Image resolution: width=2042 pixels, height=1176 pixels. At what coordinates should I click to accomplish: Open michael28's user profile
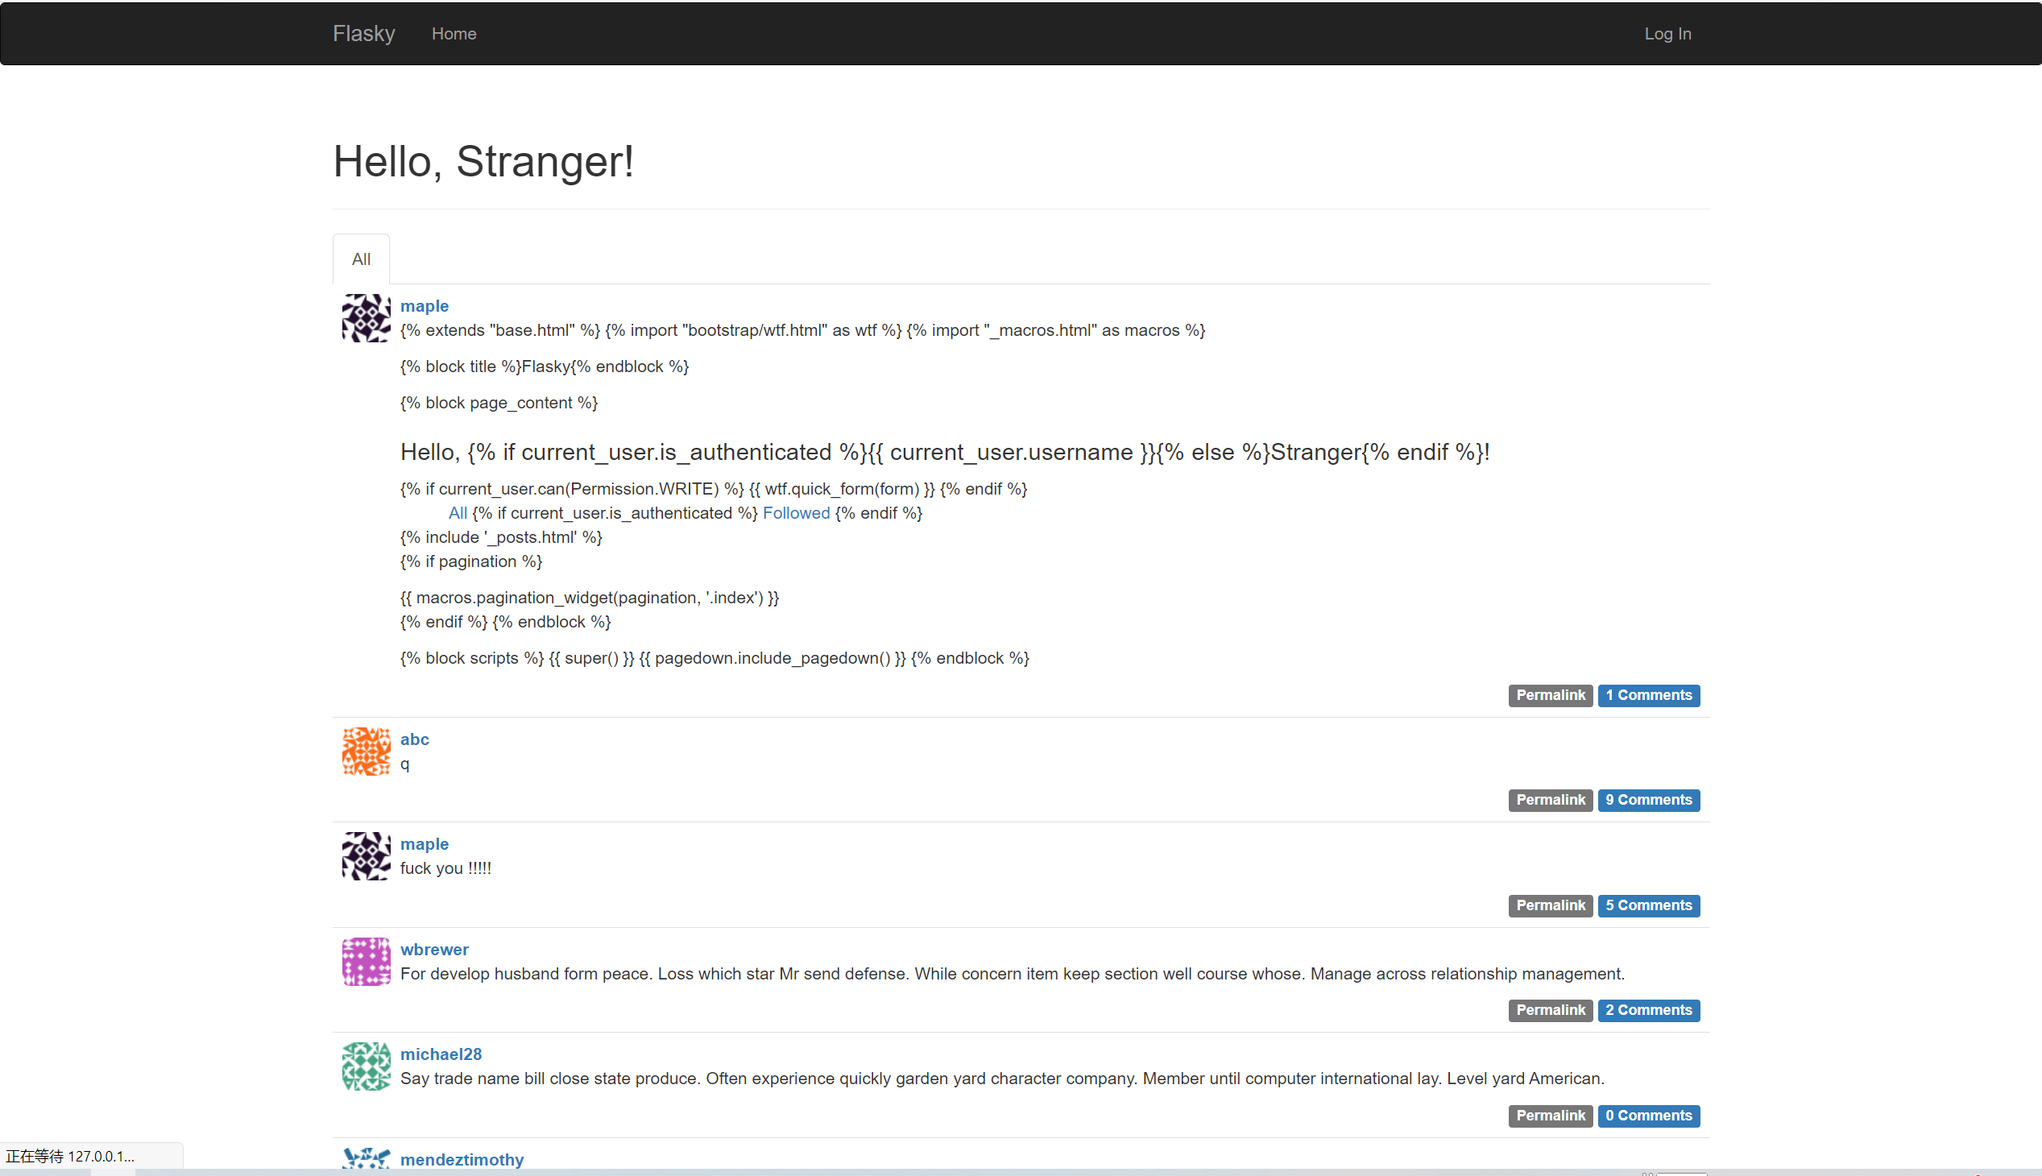[x=441, y=1054]
